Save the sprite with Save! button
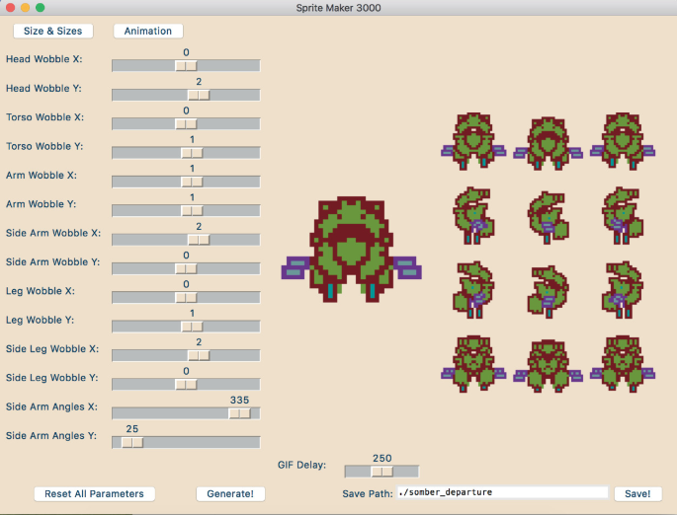Screen dimensions: 677x515 pos(637,493)
